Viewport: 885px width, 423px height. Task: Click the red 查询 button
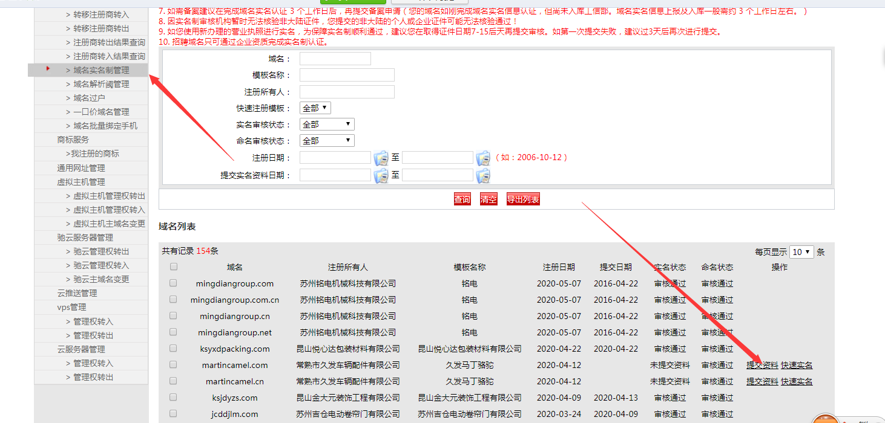(462, 199)
